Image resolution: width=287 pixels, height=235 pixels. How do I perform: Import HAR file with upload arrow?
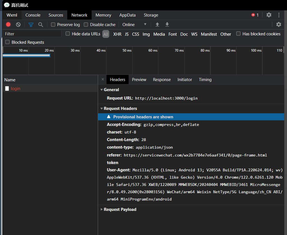coord(157,25)
